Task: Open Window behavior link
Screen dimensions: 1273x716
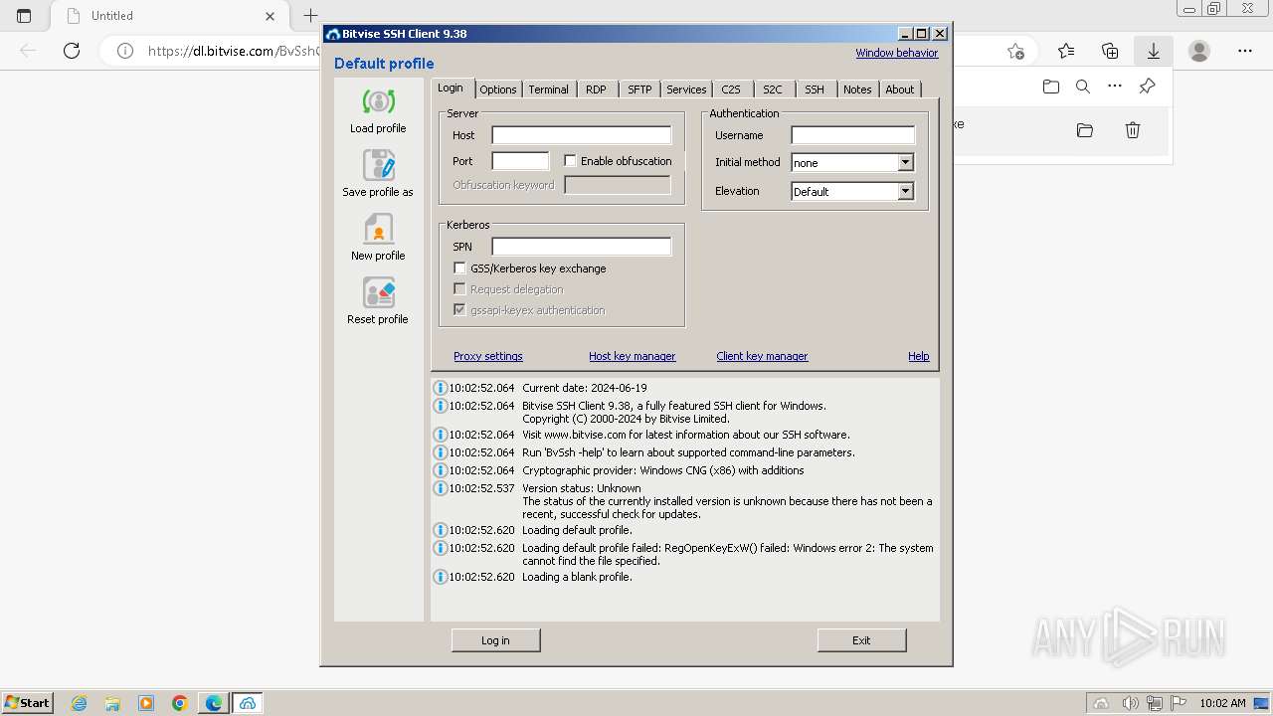Action: 896,53
